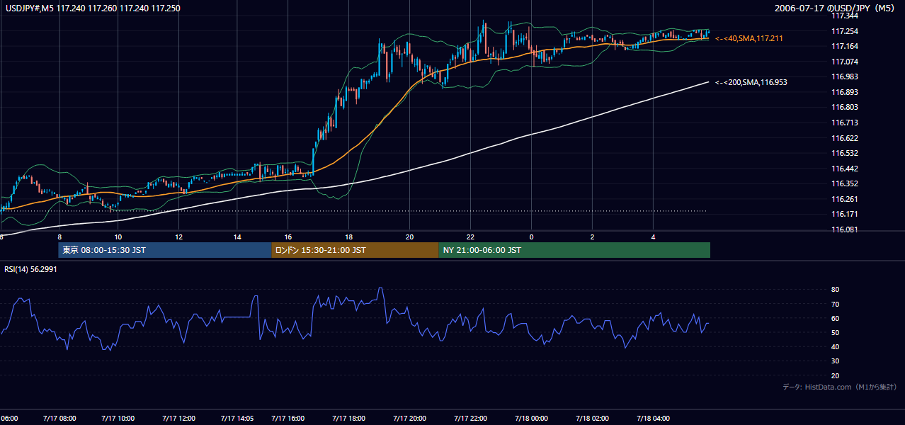Click RSI axis level 70
The height and width of the screenshot is (425, 905).
[x=835, y=304]
